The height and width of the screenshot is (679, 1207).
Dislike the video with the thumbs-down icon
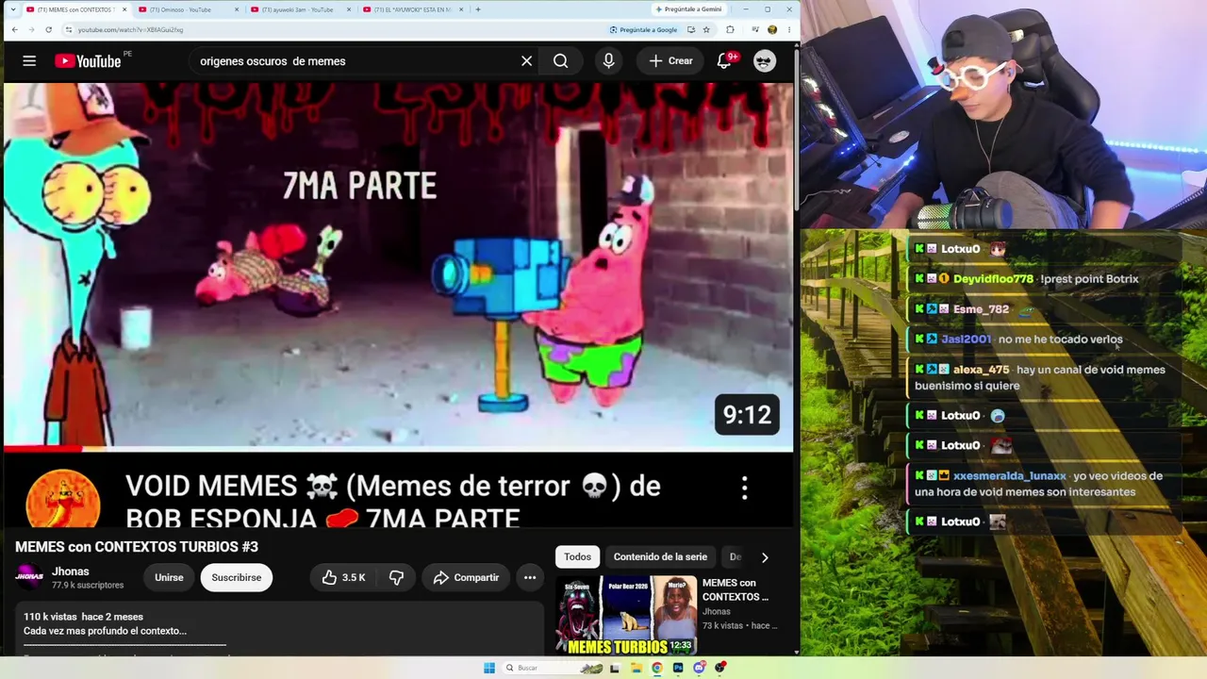click(x=396, y=577)
